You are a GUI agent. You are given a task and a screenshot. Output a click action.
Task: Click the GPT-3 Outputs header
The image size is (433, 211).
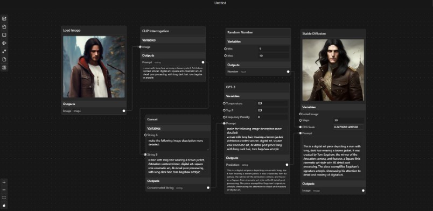[x=257, y=158]
